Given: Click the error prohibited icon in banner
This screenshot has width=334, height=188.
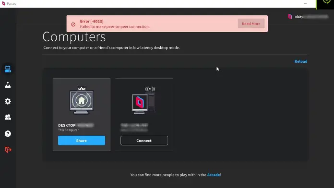Looking at the screenshot, I should pos(73,24).
